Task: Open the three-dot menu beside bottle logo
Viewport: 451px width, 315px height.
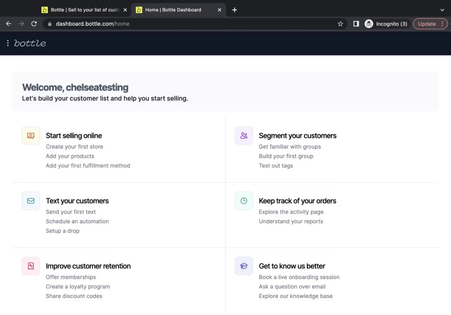Action: (x=8, y=43)
